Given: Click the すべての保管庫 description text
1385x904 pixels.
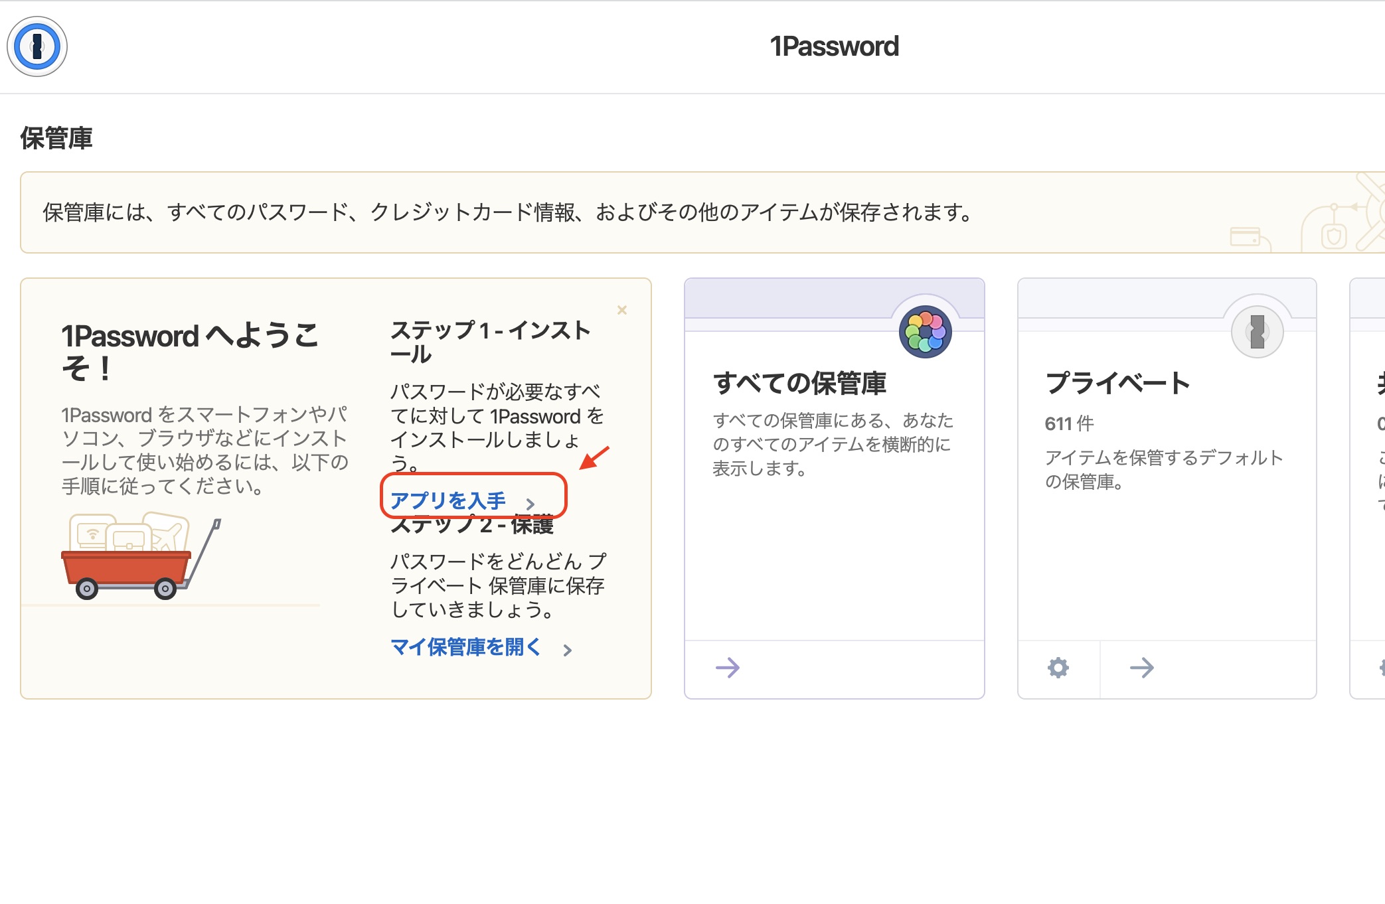Looking at the screenshot, I should coord(833,444).
